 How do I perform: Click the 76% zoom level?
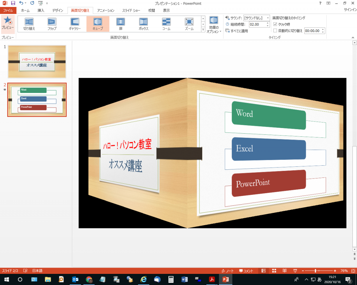pos(344,271)
